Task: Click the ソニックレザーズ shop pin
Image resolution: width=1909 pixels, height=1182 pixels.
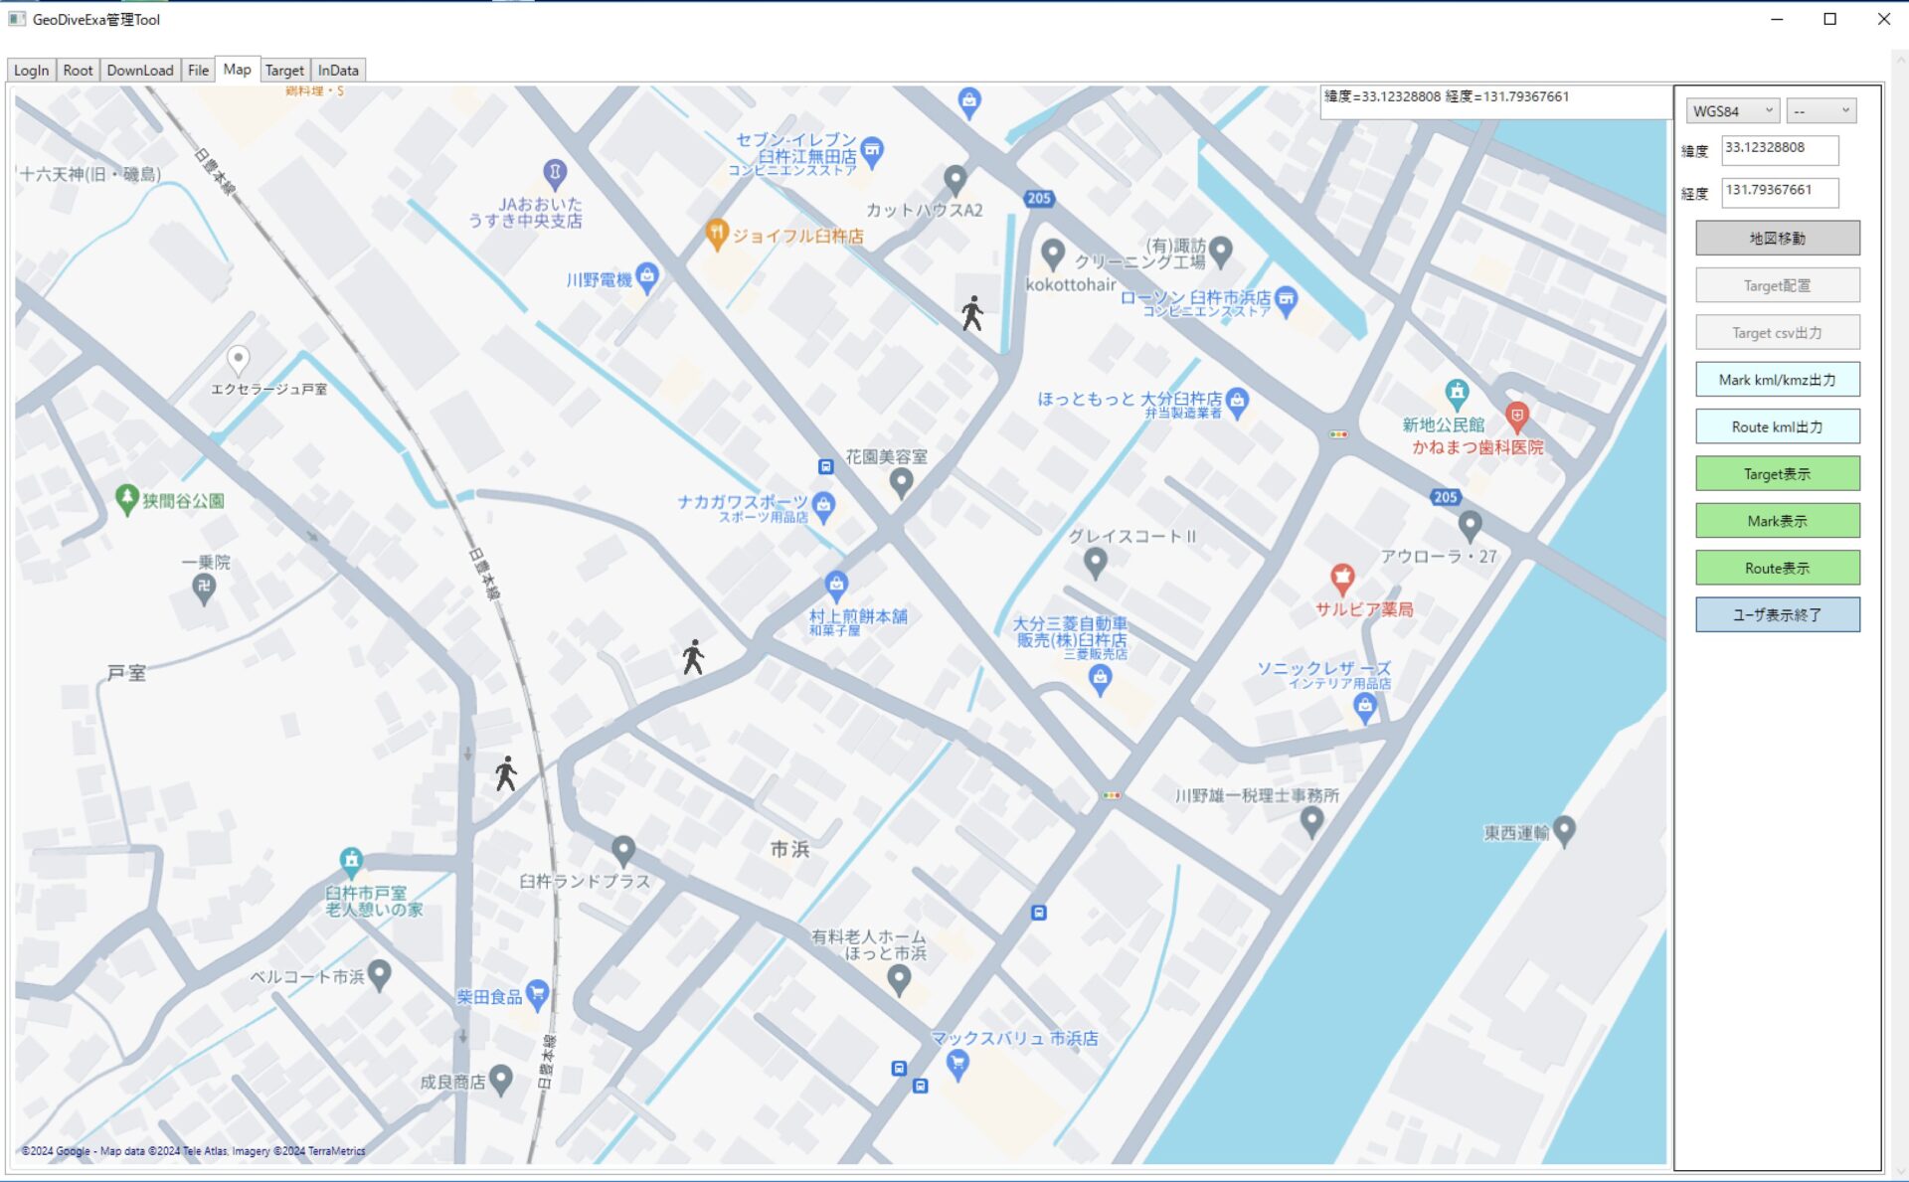Action: pyautogui.click(x=1364, y=708)
